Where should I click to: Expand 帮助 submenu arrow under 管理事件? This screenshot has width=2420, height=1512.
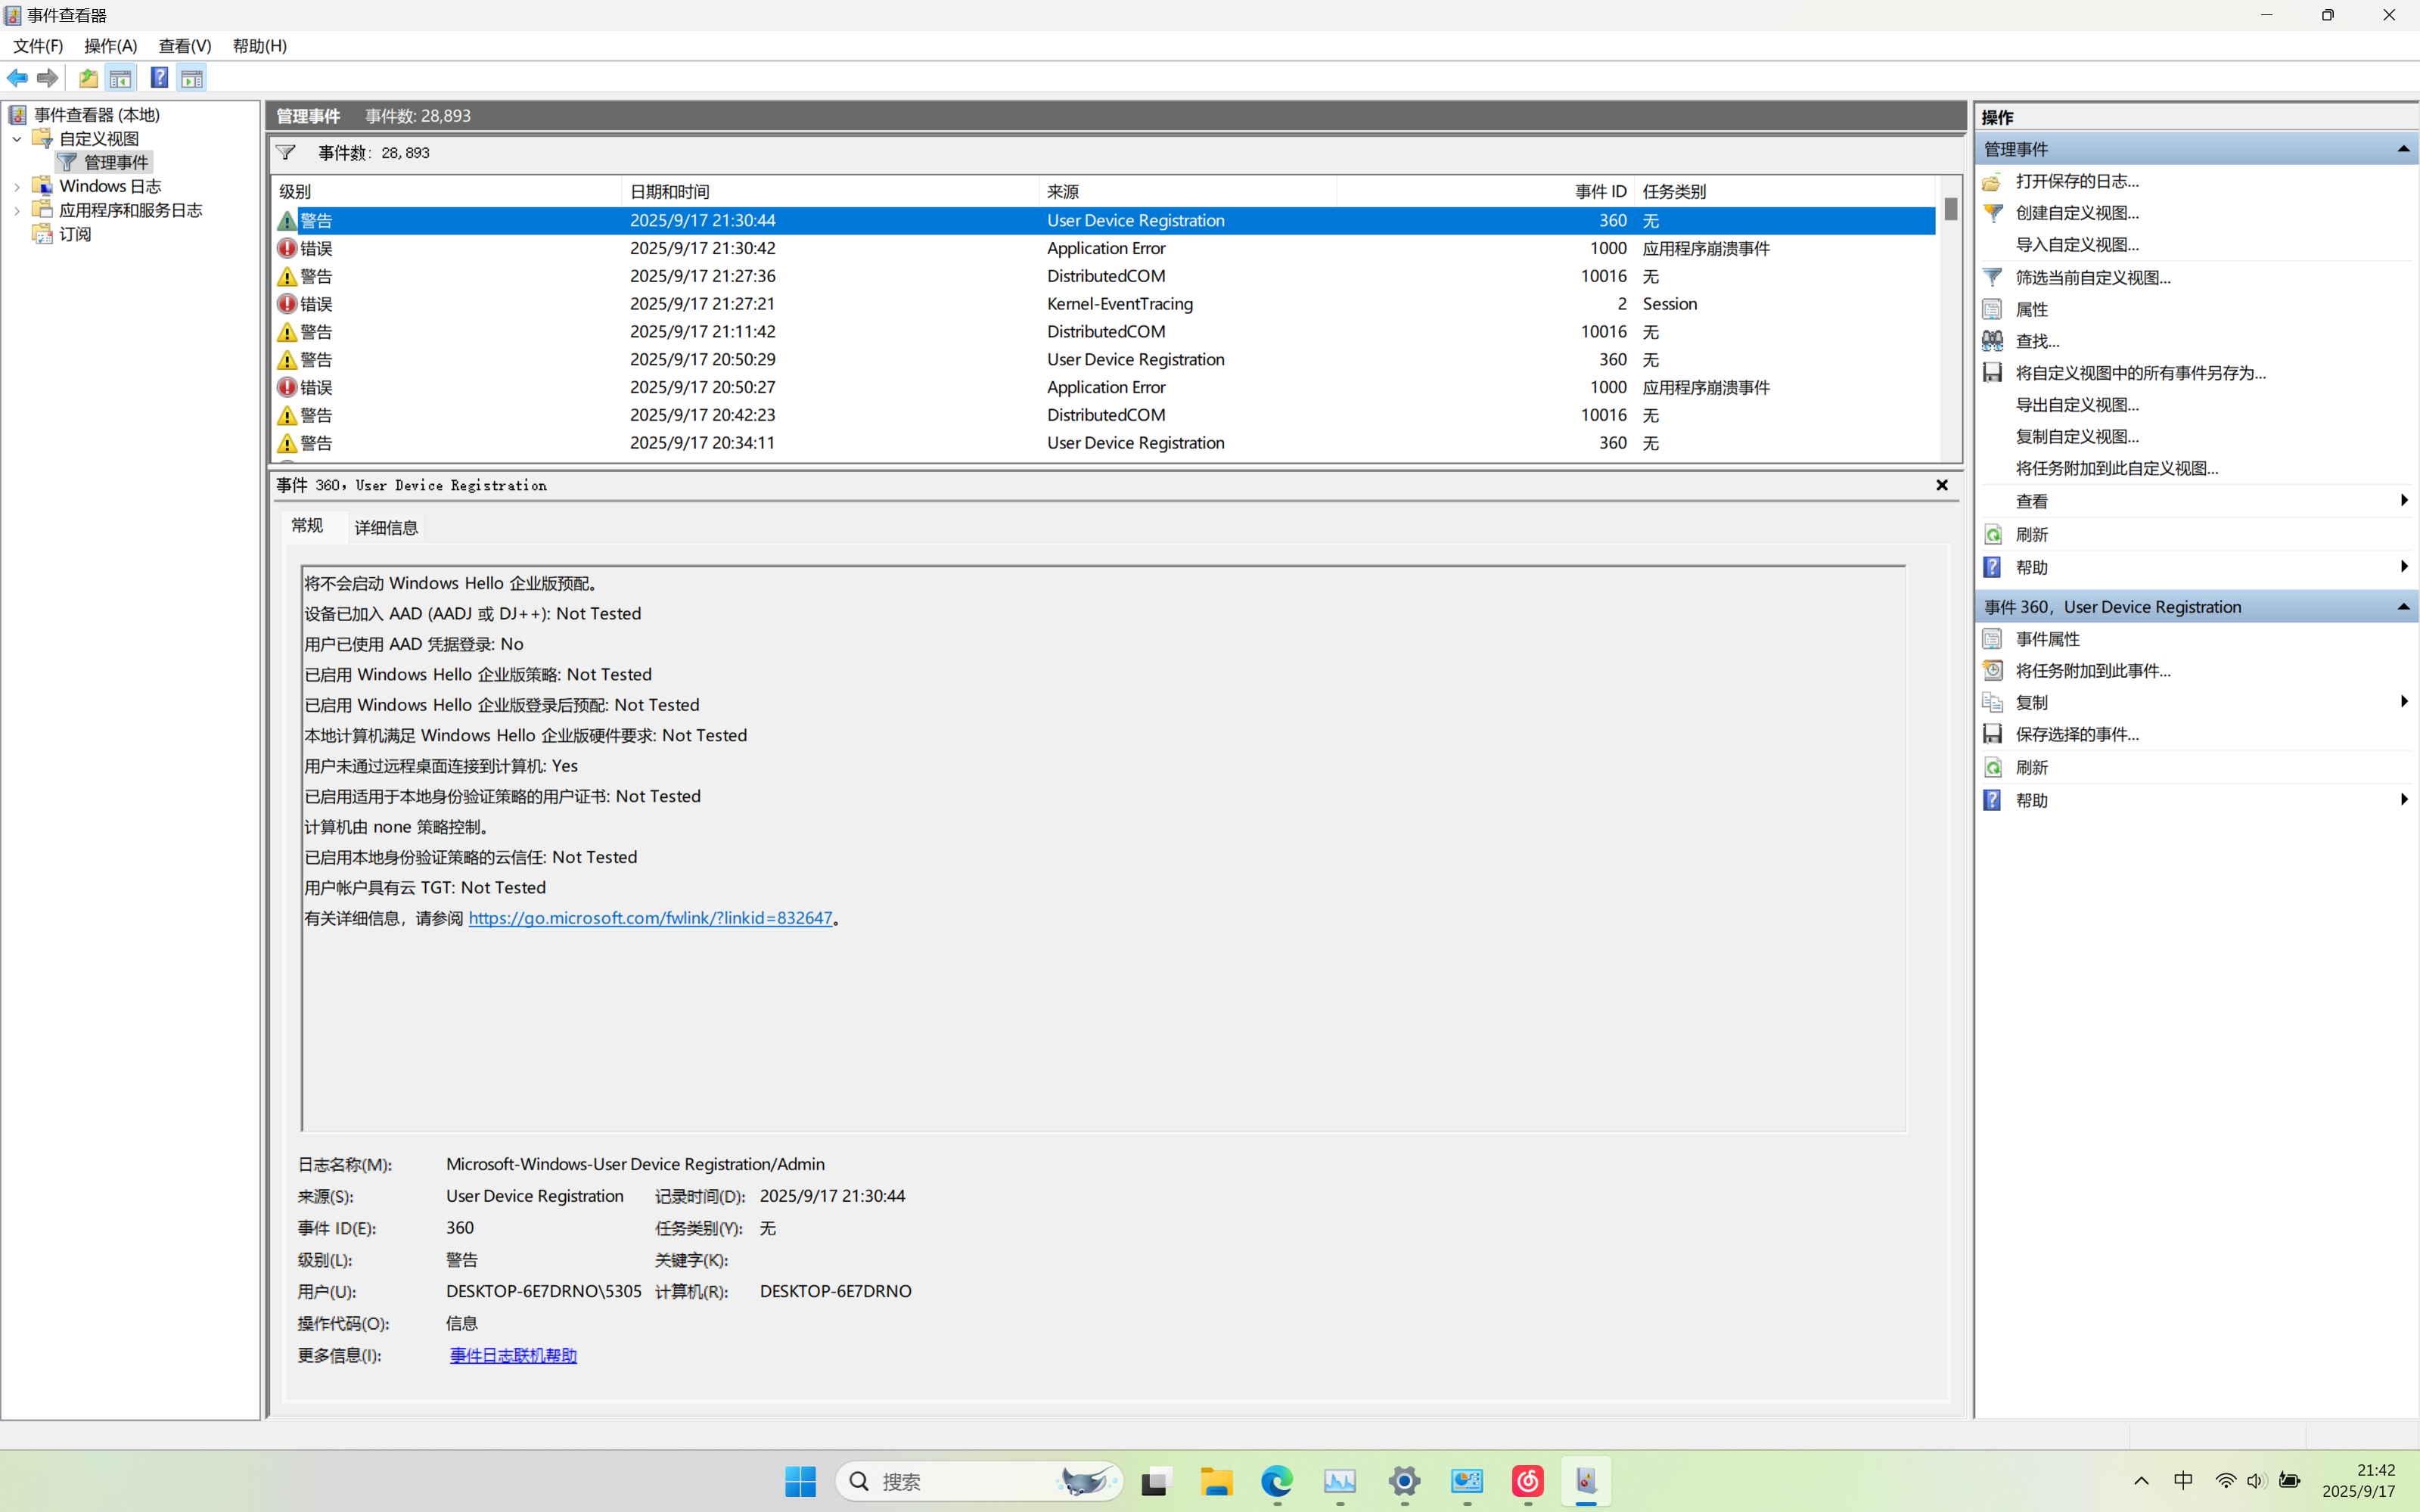(x=2403, y=567)
